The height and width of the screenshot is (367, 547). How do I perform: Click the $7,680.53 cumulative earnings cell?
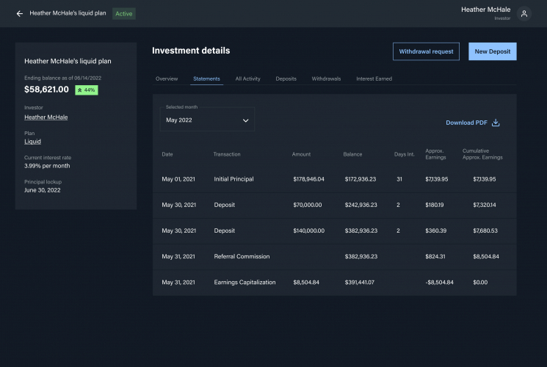[x=485, y=230]
